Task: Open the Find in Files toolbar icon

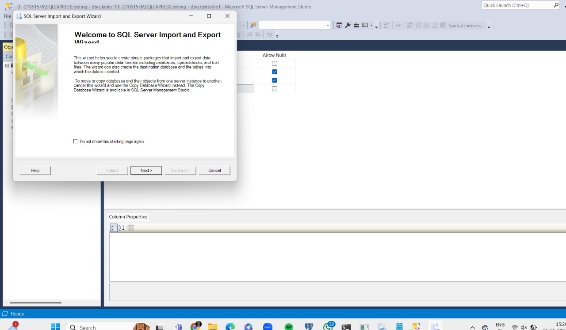Action: point(253,25)
